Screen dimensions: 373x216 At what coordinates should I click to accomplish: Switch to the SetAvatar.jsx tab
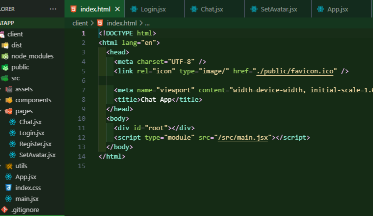(278, 9)
